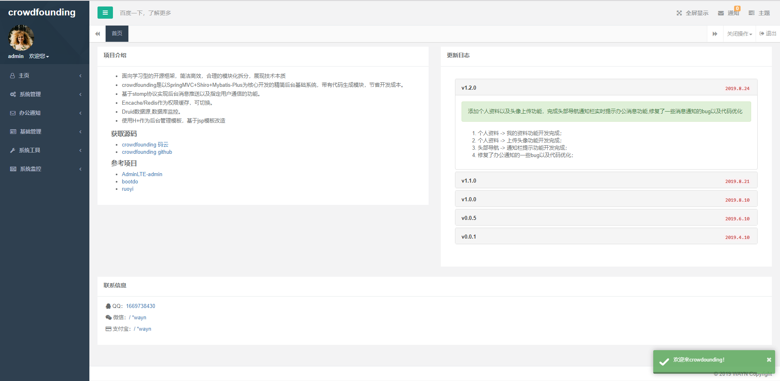The height and width of the screenshot is (381, 780).
Task: Open the fullscreen display icon
Action: (x=679, y=13)
